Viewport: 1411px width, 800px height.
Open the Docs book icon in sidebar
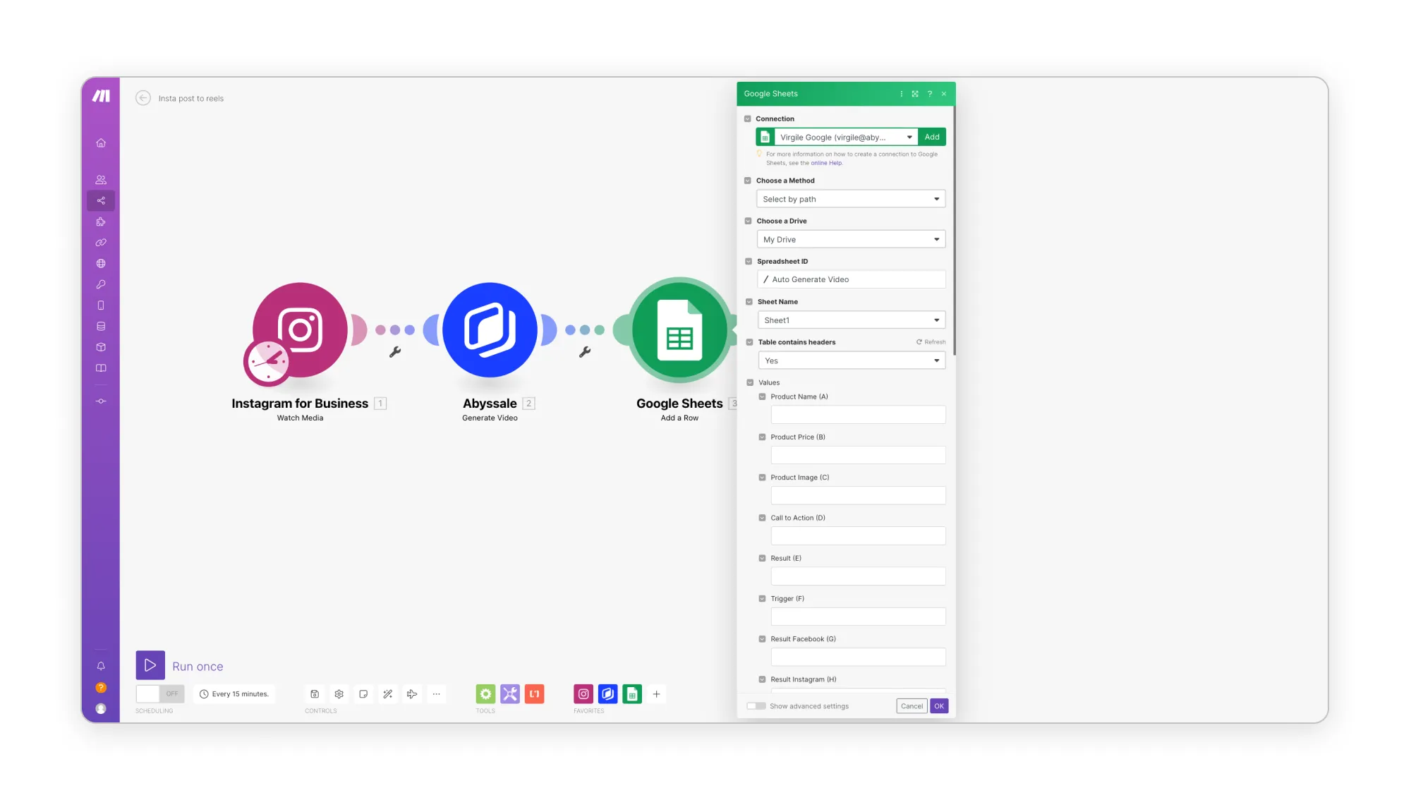tap(101, 368)
